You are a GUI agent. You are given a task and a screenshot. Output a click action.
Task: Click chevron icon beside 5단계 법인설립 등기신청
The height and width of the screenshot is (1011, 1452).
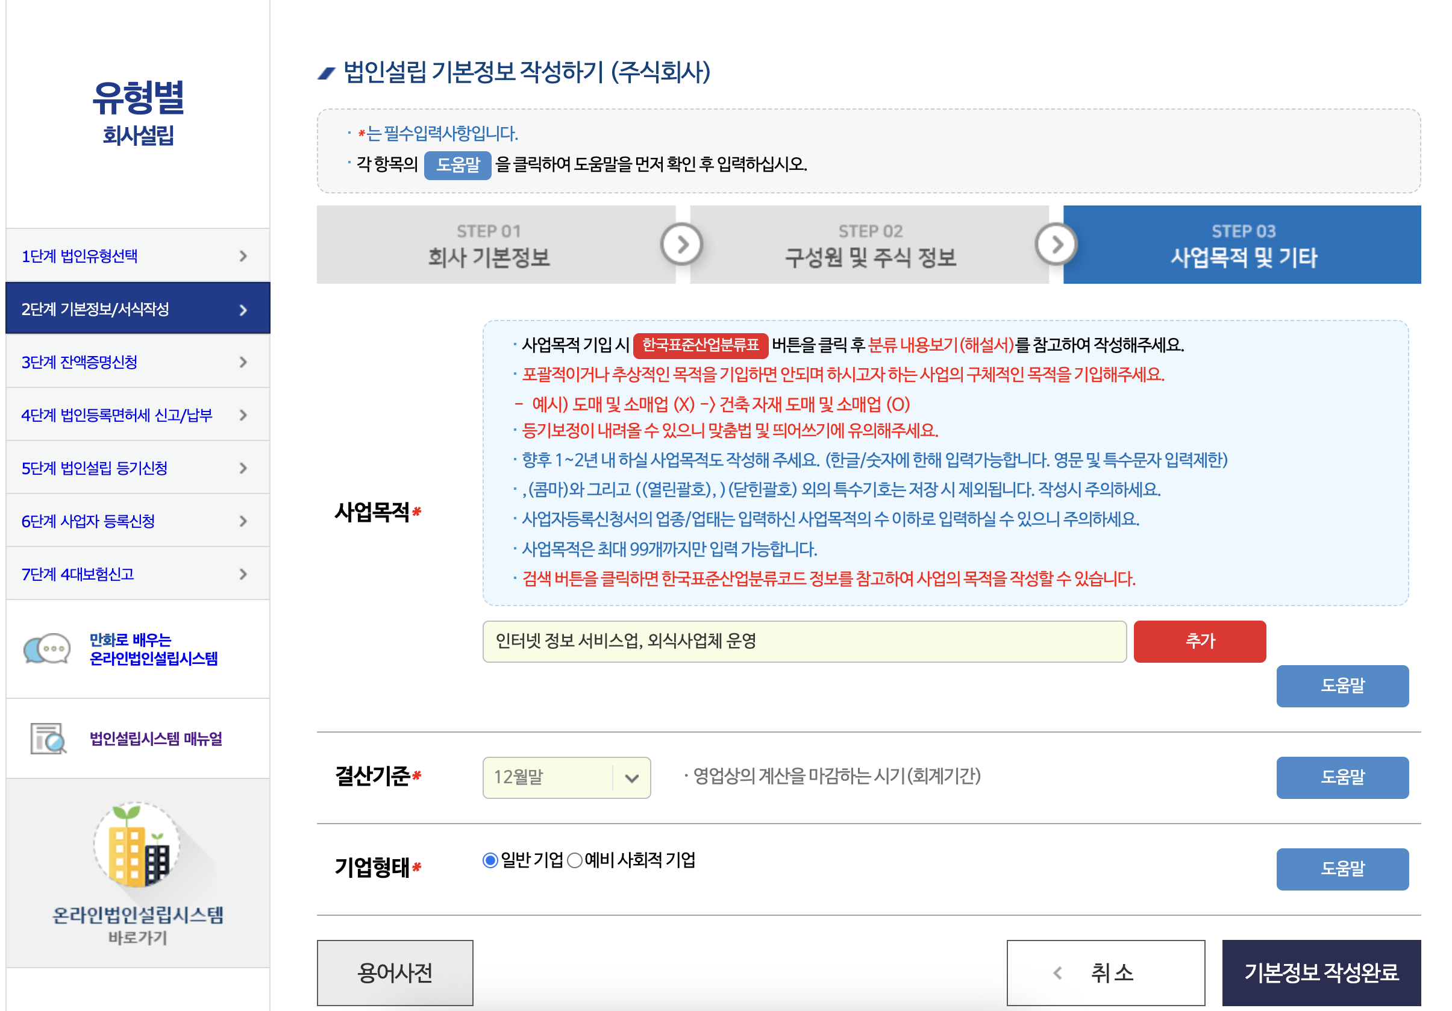(x=243, y=468)
